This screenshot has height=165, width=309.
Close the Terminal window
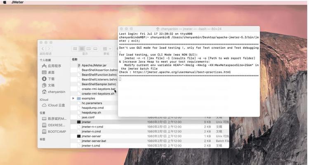tap(121, 29)
